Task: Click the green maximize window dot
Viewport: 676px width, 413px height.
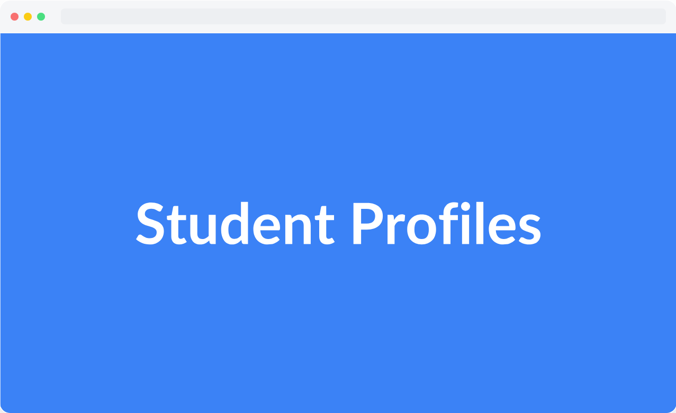Action: click(41, 16)
